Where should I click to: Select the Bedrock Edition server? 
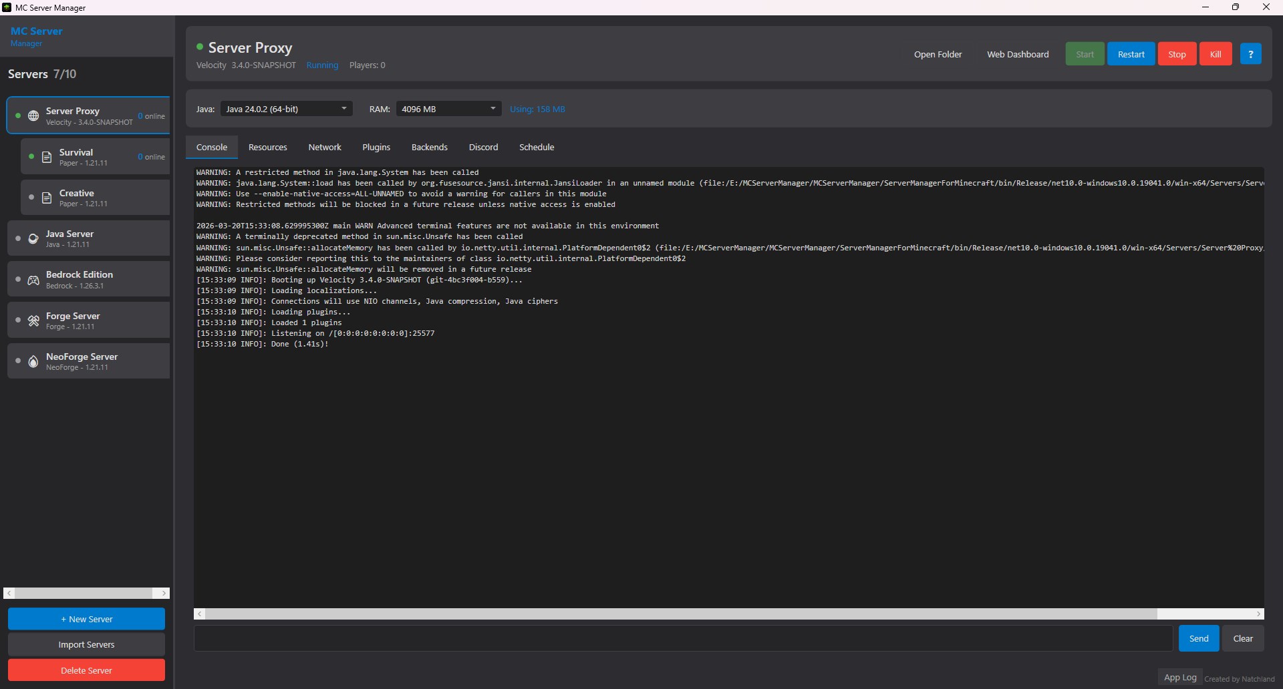pos(88,279)
